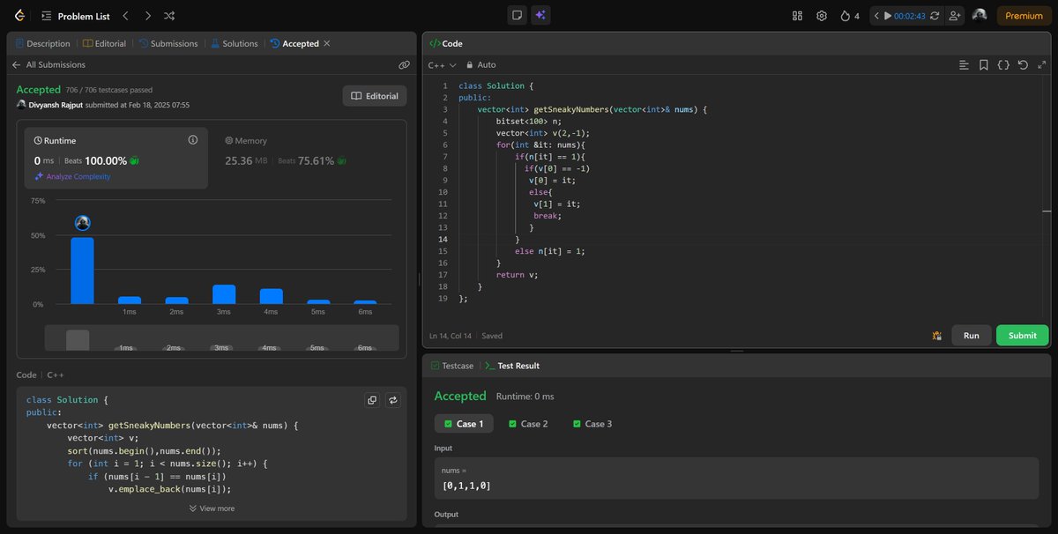Swap submitted code into editor icon
Viewport: 1058px width, 534px height.
pyautogui.click(x=393, y=400)
